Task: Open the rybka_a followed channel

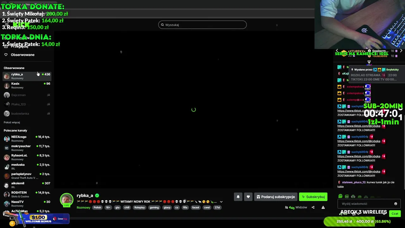Action: click(27, 76)
